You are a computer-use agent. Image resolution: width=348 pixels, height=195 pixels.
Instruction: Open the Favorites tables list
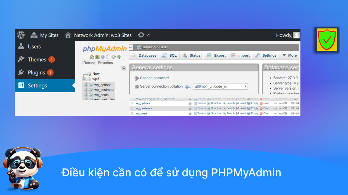(105, 63)
